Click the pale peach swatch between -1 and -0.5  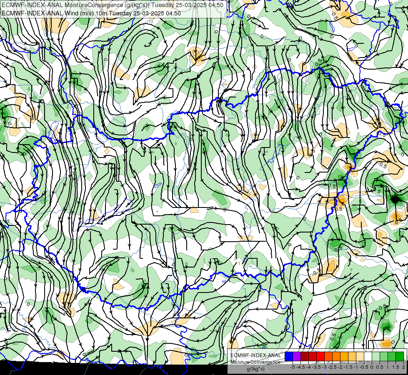(360, 357)
